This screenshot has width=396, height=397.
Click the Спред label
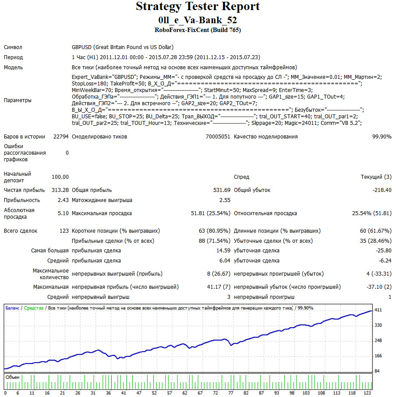click(x=241, y=177)
